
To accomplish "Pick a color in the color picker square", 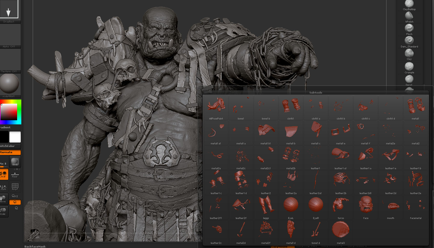I will 9,112.
